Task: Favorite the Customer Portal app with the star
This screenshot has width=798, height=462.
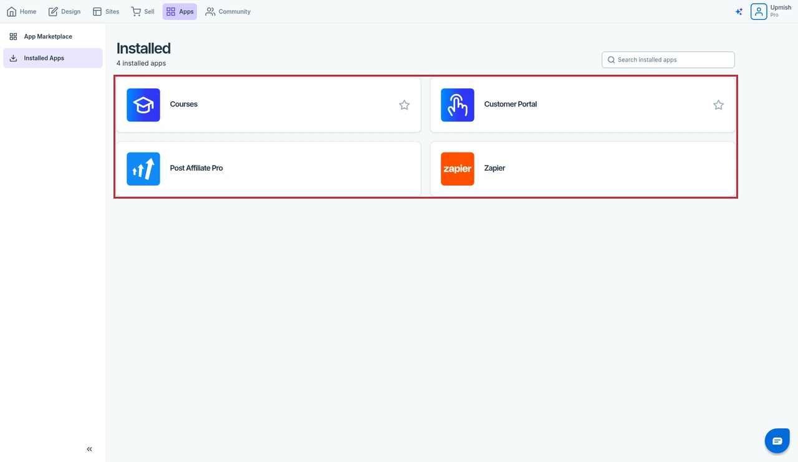Action: [719, 105]
